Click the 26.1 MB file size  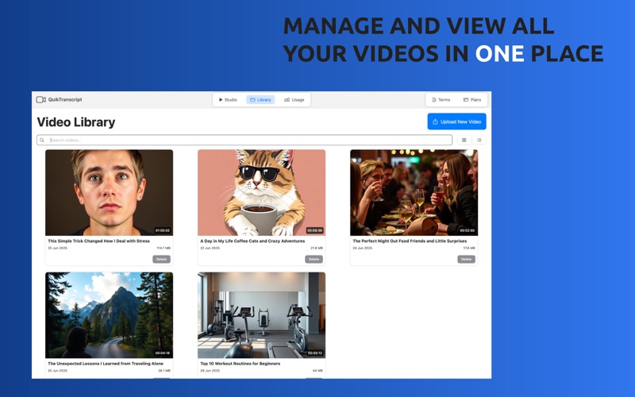[x=164, y=371]
